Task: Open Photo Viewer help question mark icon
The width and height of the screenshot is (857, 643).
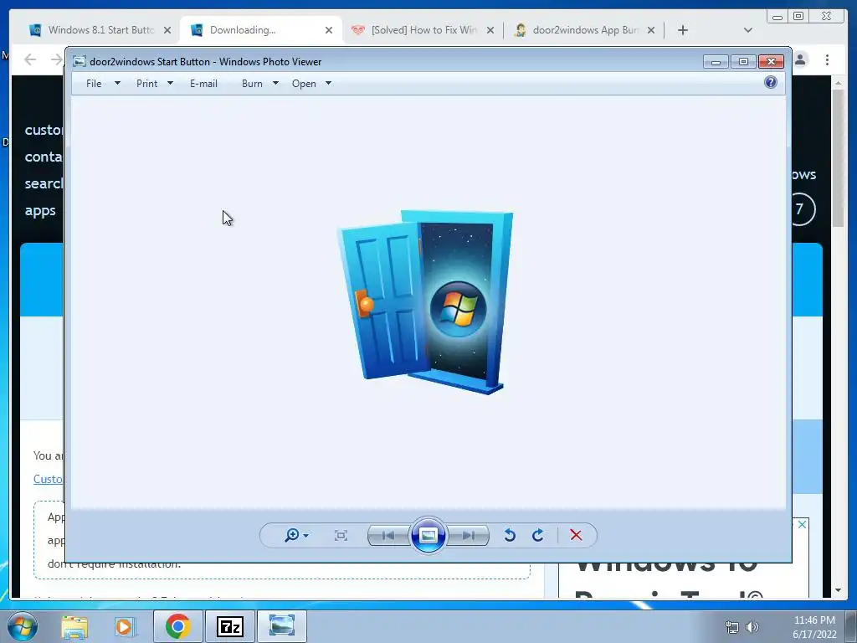Action: [x=771, y=83]
